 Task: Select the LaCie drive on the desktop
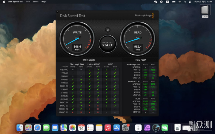coord(205,11)
